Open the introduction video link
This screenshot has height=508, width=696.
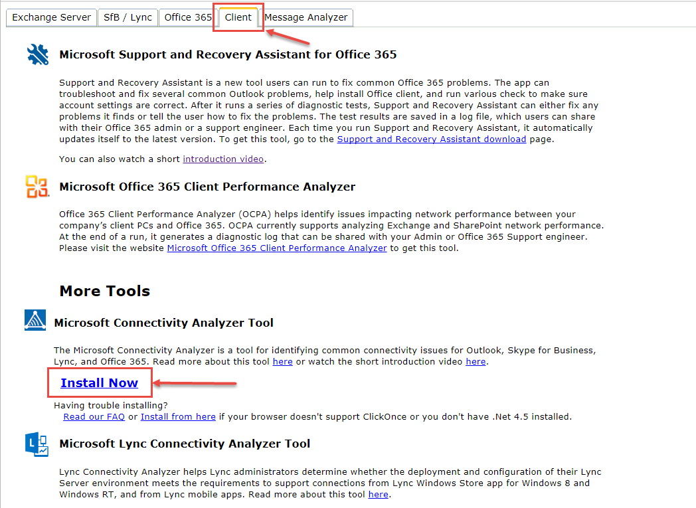[x=223, y=159]
